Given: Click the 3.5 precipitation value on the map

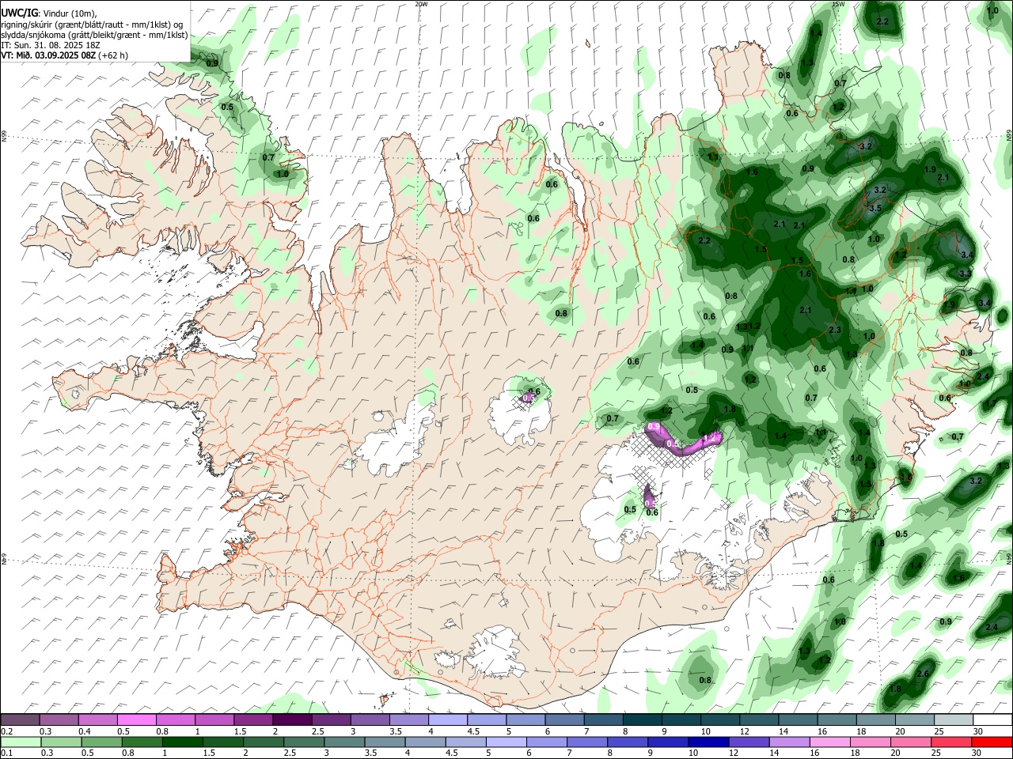Looking at the screenshot, I should pos(875,209).
